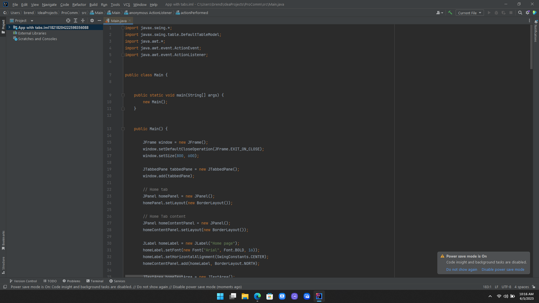
Task: Hide the Project tool window with minus icon
Action: click(x=99, y=20)
